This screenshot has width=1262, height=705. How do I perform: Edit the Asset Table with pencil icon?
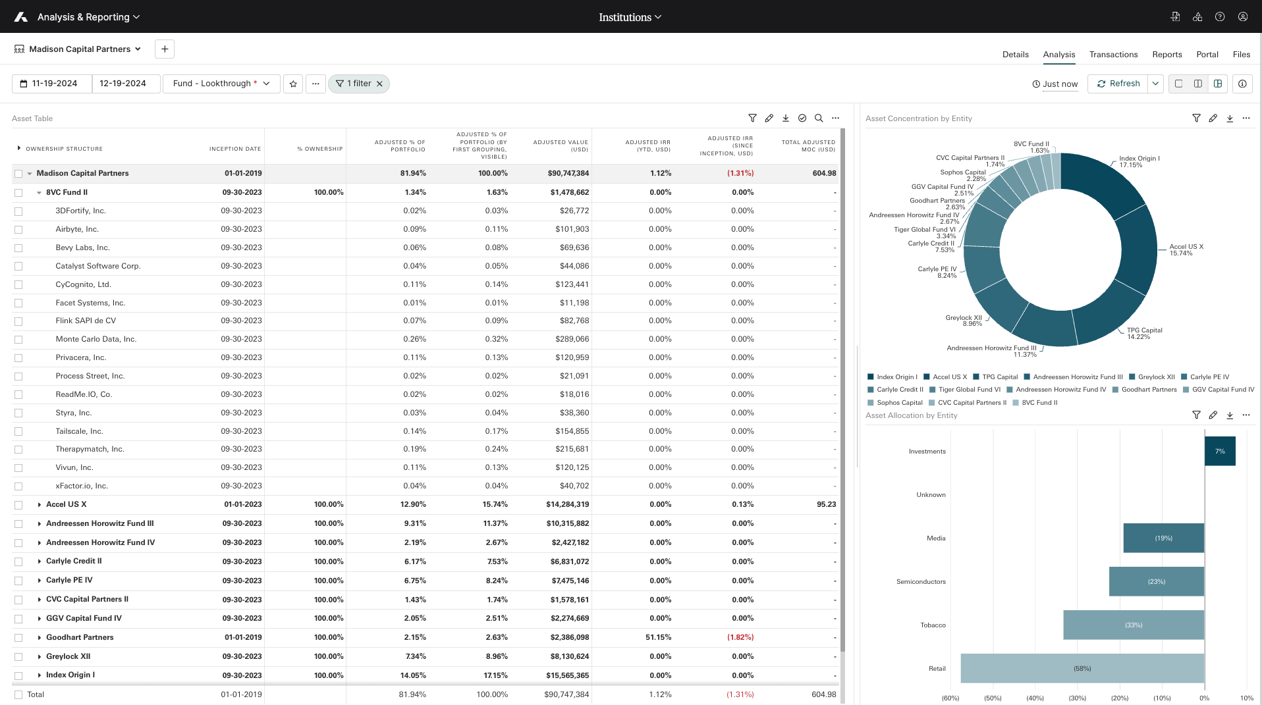click(x=769, y=118)
